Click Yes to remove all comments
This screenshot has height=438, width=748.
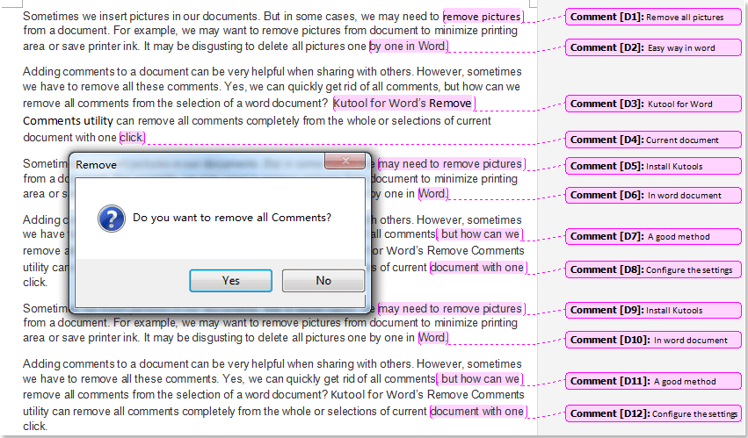tap(230, 281)
